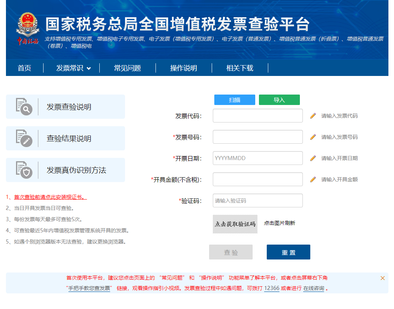The width and height of the screenshot is (394, 309).
Task: Click the pencil icon beside 发票代码
Action: point(313,115)
